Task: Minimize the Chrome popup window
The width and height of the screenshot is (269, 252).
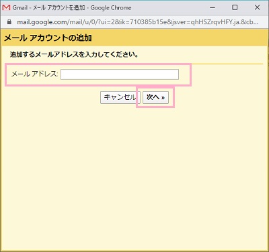Action: pos(213,7)
